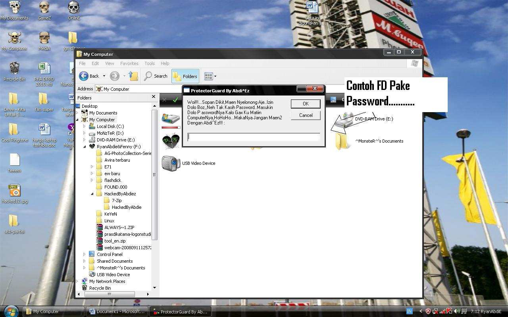Click the Document1 - Microsoft taskbar button
This screenshot has width=508, height=317.
pyautogui.click(x=117, y=311)
